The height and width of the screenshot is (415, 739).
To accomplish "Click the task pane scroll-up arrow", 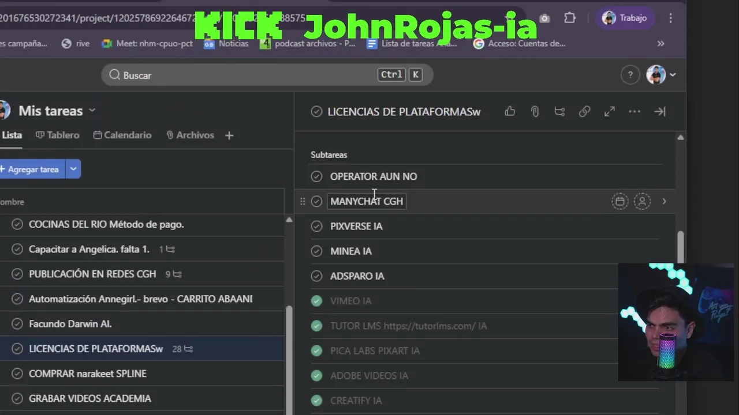I will tap(680, 137).
